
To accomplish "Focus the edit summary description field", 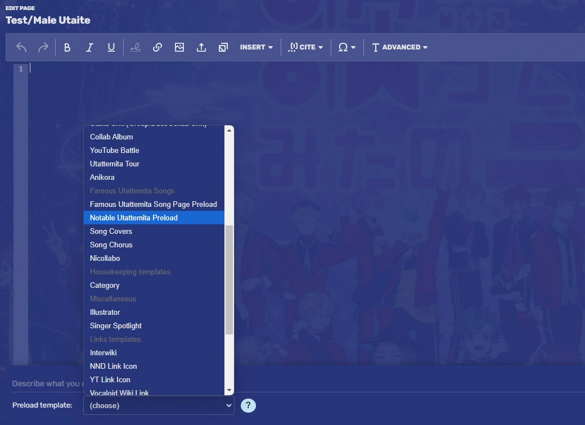I will pos(299,383).
